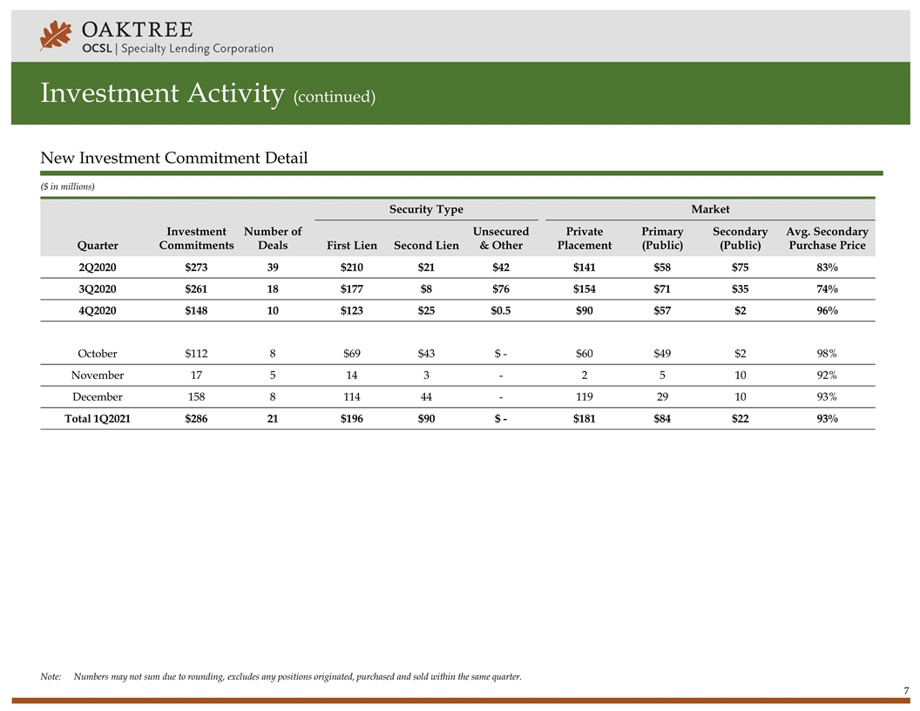This screenshot has height=711, width=920.
Task: Select the Avg. Secondary Purchase Price header
Action: point(827,239)
